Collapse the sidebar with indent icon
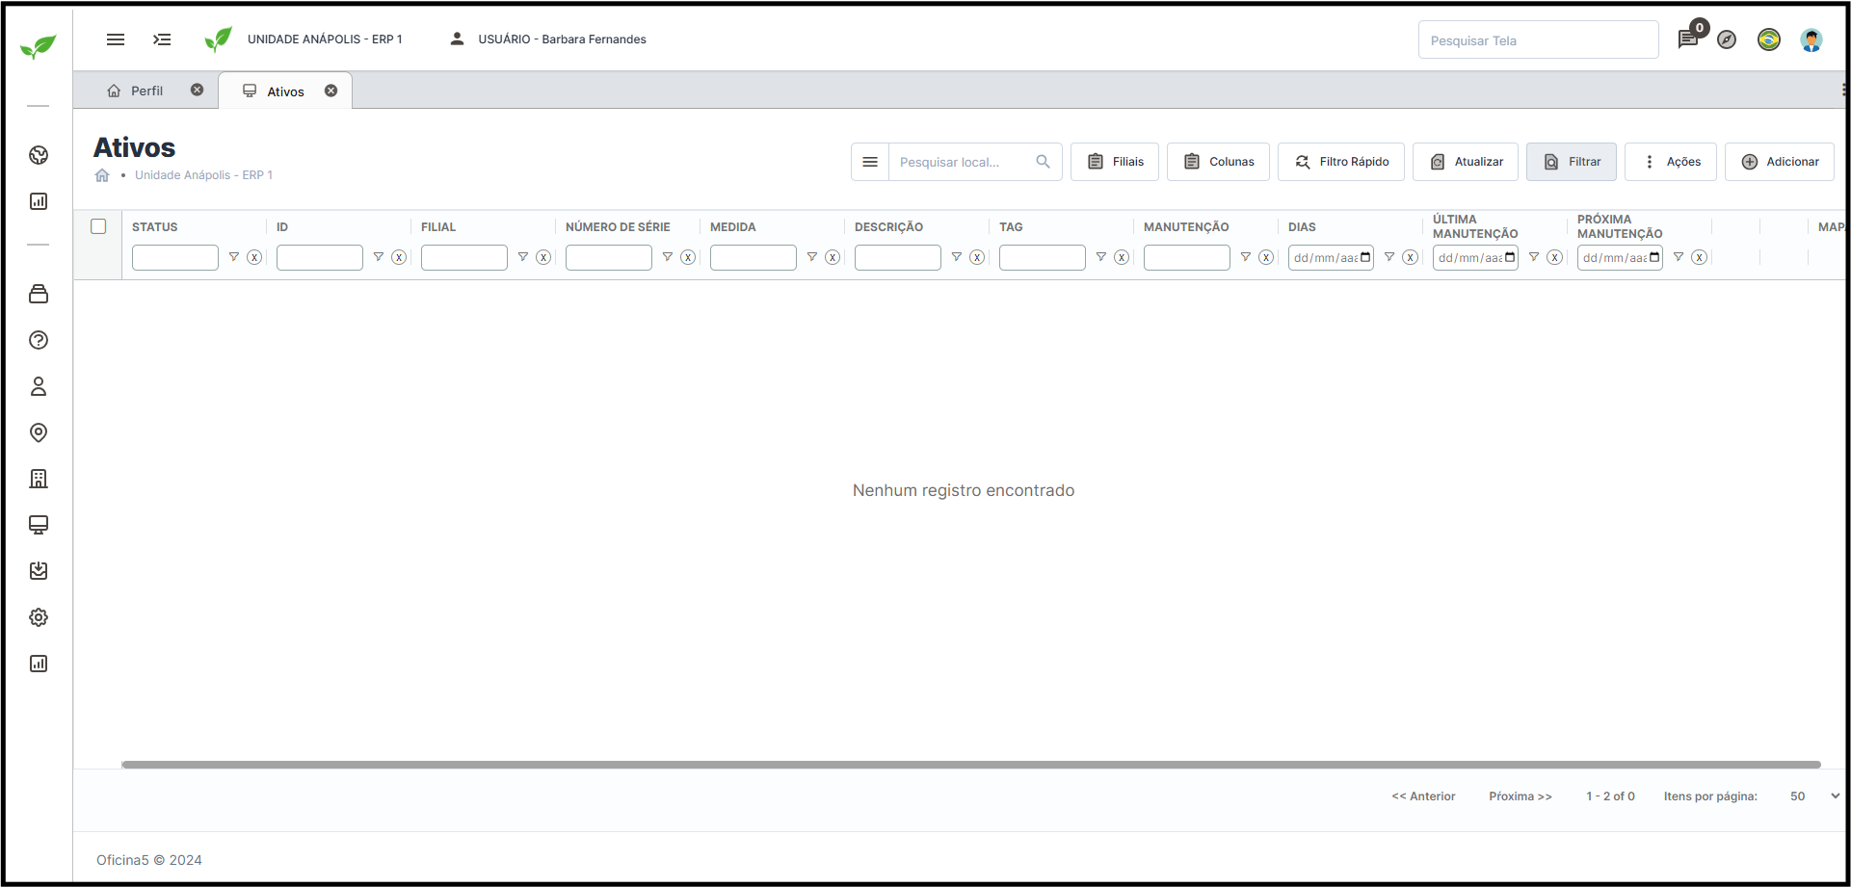Image resolution: width=1851 pixels, height=887 pixels. pos(162,39)
